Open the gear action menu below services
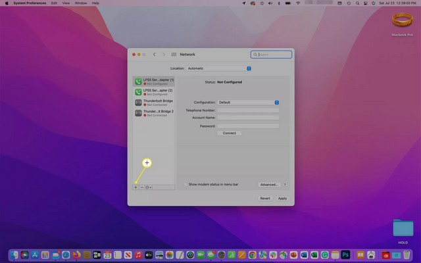Image resolution: width=421 pixels, height=263 pixels. click(149, 187)
